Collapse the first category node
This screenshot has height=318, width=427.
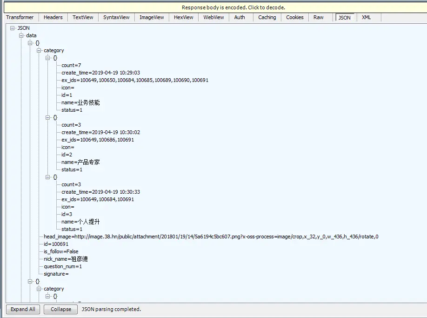(39, 50)
